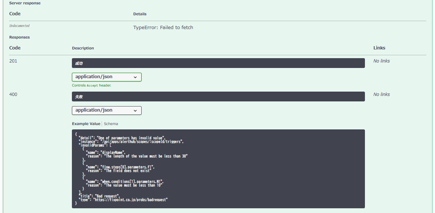
Task: Click the Responses section heading
Action: pos(19,37)
